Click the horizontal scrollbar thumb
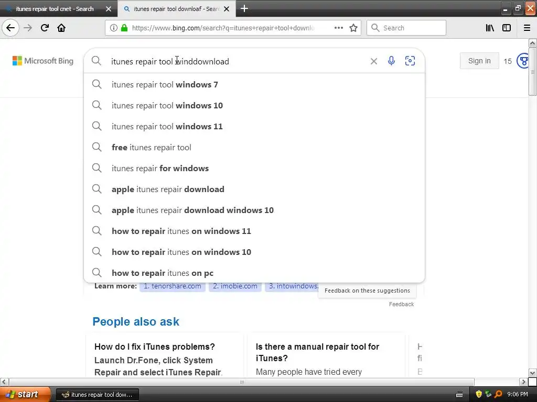 click(242, 382)
